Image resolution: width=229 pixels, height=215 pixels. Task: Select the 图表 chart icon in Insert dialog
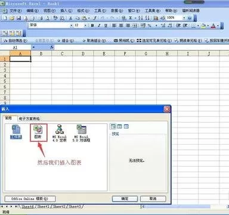(38, 132)
